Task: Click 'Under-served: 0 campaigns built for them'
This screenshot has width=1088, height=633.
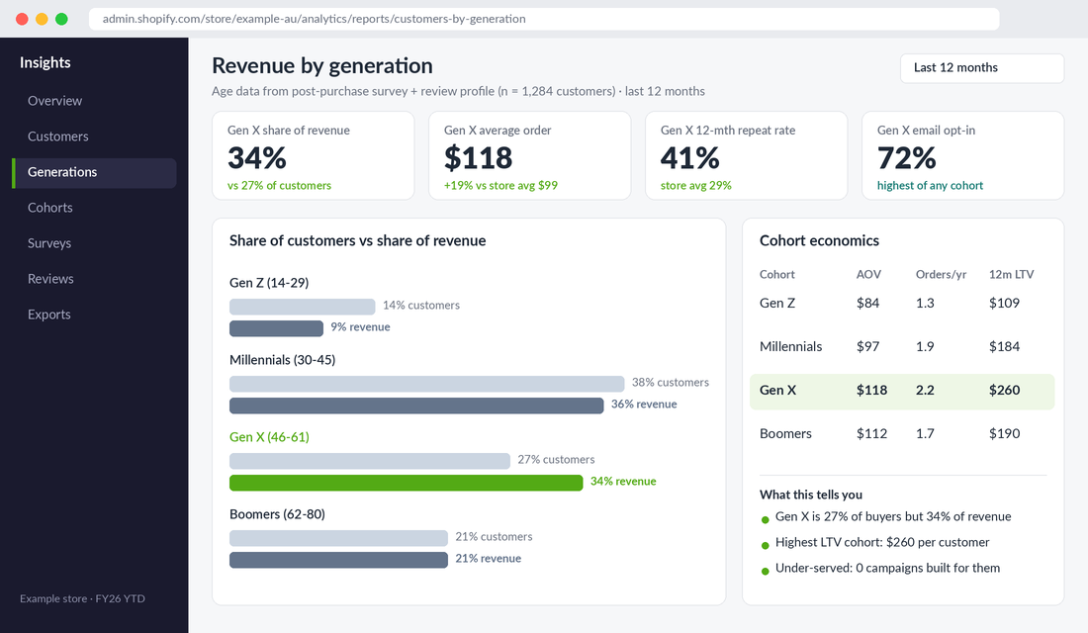Action: point(887,569)
